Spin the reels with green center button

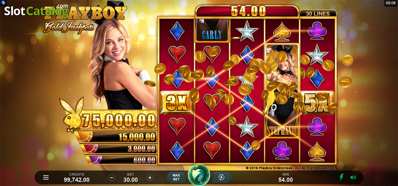click(199, 175)
